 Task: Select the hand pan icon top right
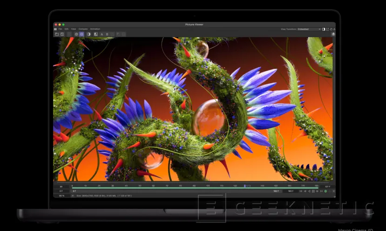pos(331,29)
